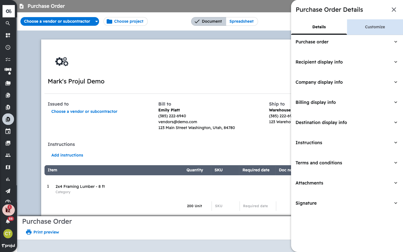This screenshot has width=403, height=252.
Task: Open the dashboard add-widget grid icon
Action: click(8, 35)
